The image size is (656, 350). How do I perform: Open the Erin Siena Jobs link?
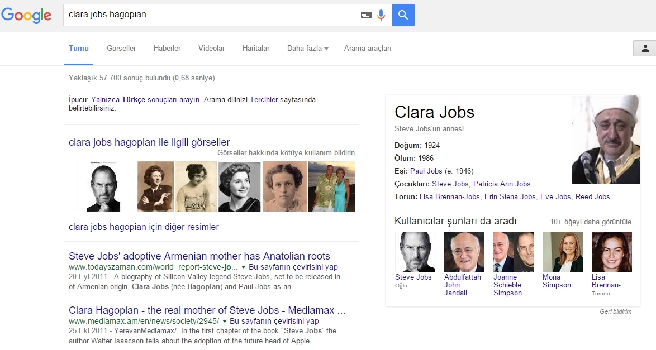tap(510, 196)
